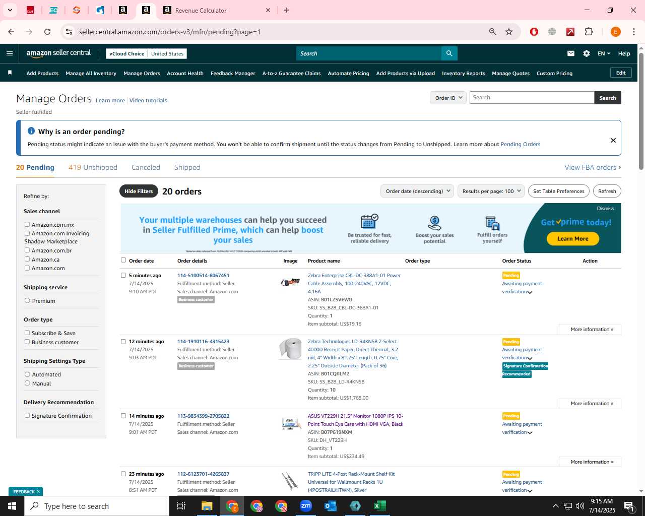Screen dimensions: 645x516
Task: Click the magnifier search button in header
Action: pos(449,53)
